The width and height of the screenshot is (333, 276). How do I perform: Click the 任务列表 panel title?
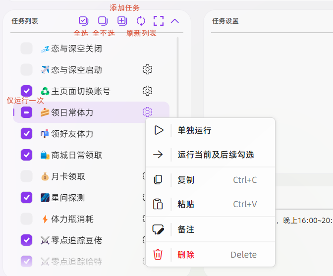point(25,21)
